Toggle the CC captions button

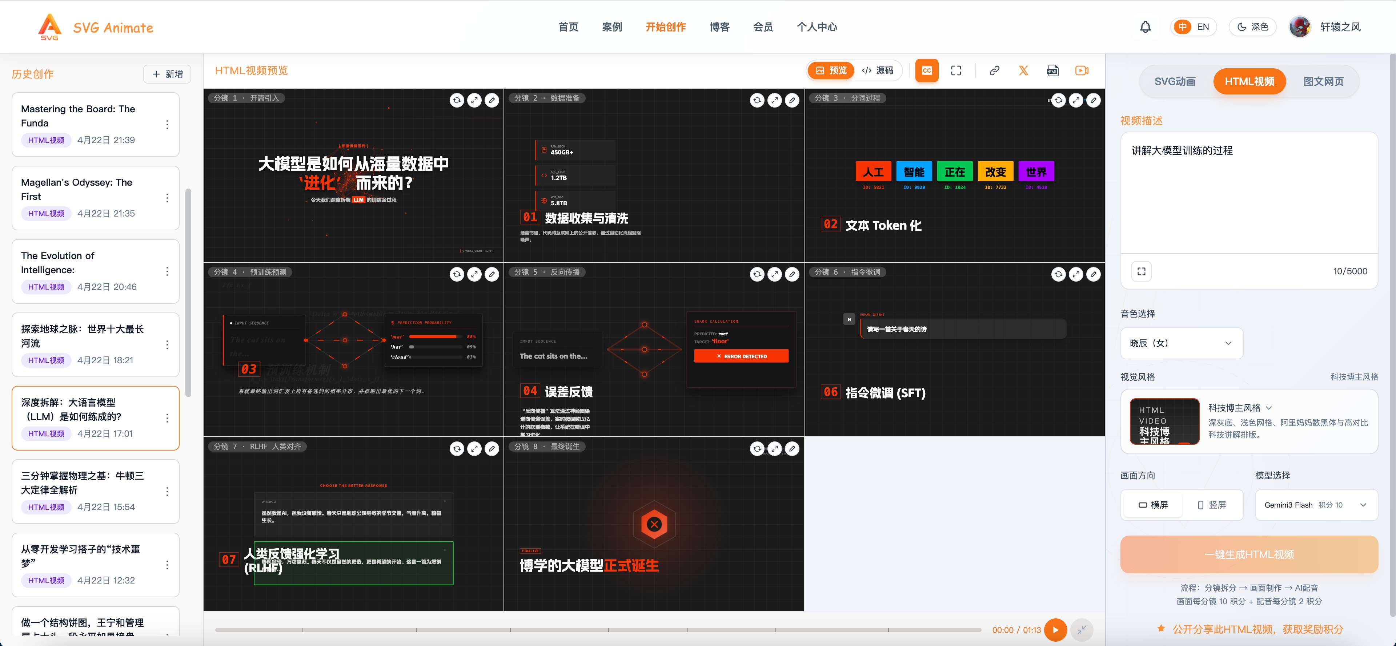(x=927, y=70)
